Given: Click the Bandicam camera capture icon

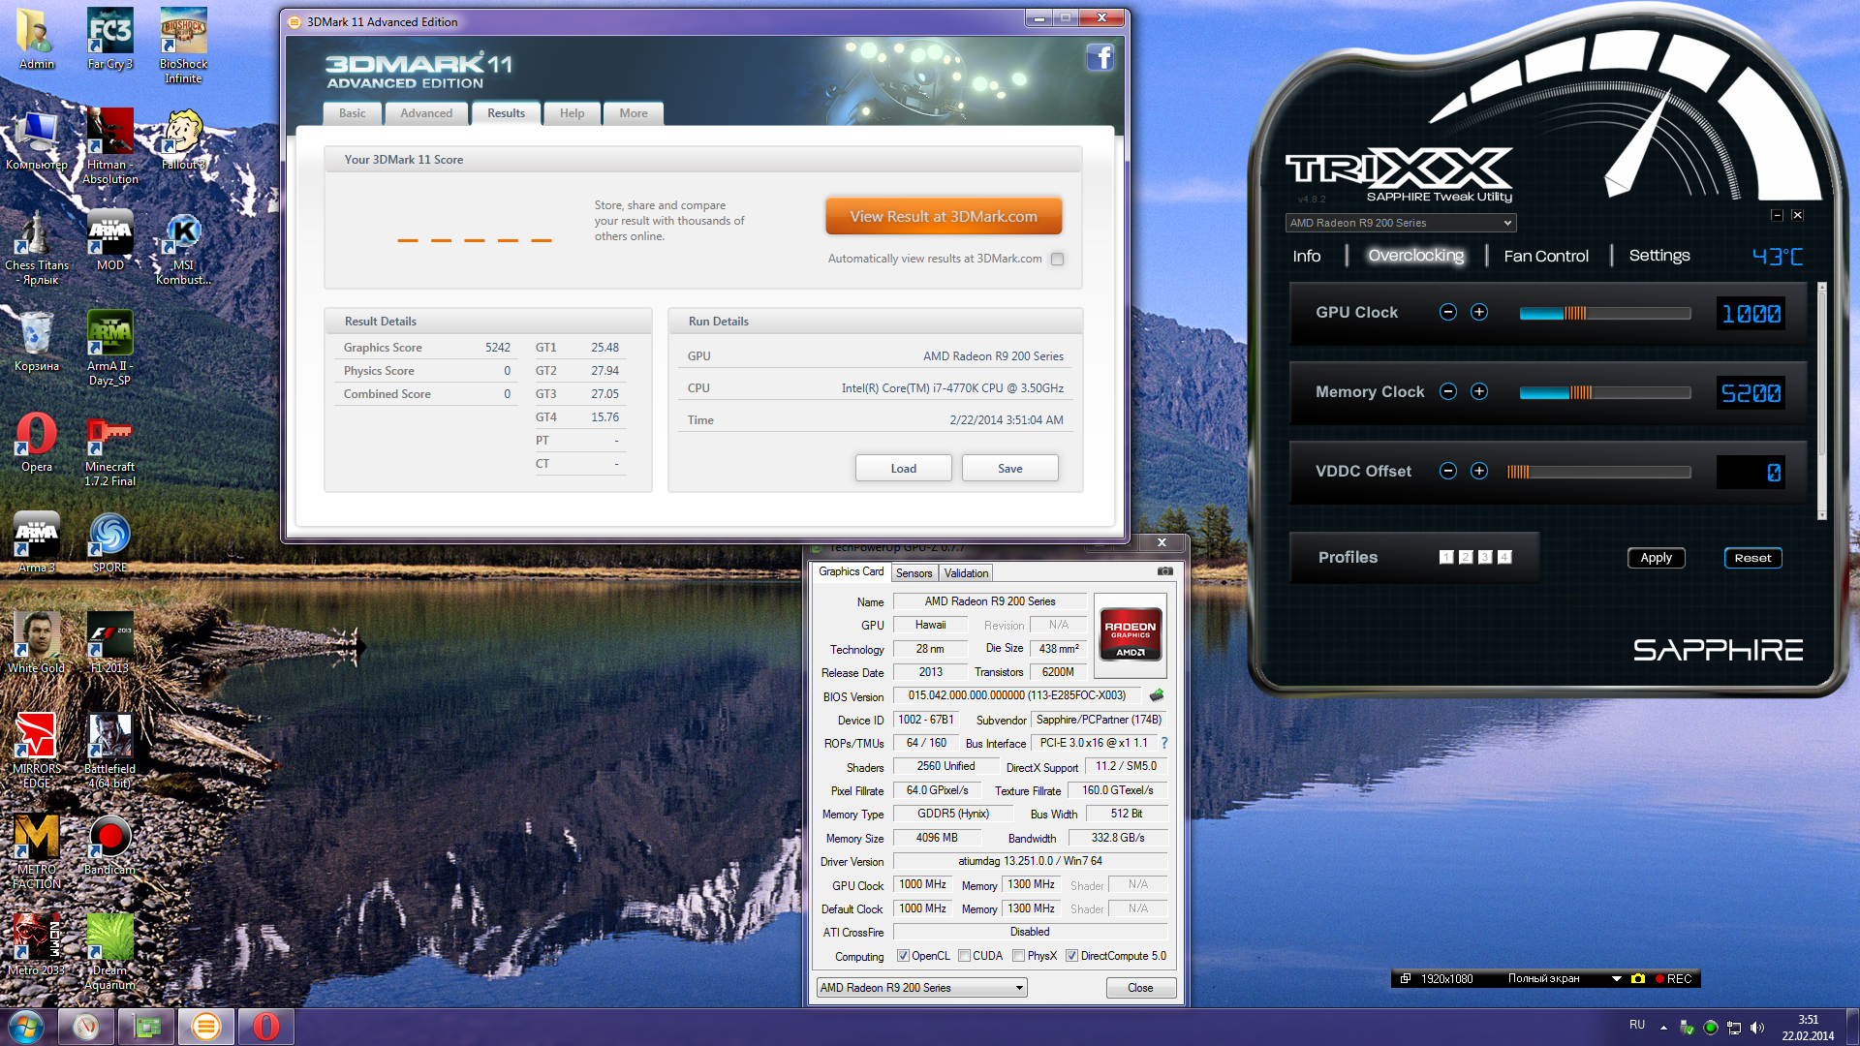Looking at the screenshot, I should click(1638, 979).
